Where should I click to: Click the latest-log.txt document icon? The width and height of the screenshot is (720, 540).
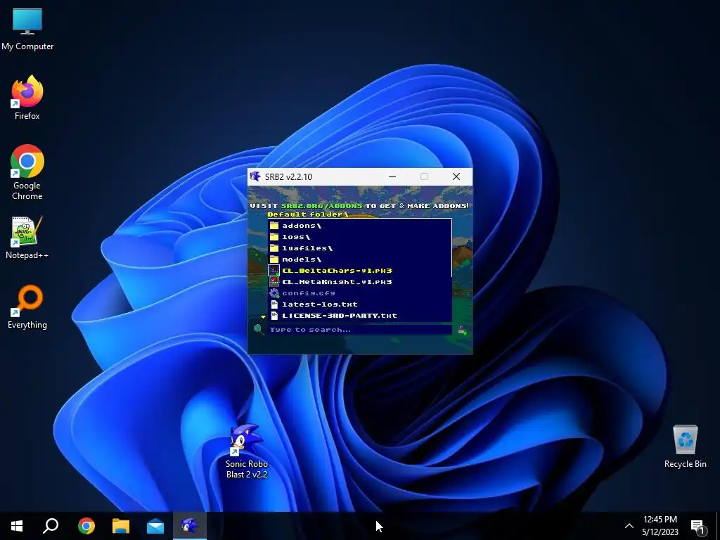pos(274,304)
